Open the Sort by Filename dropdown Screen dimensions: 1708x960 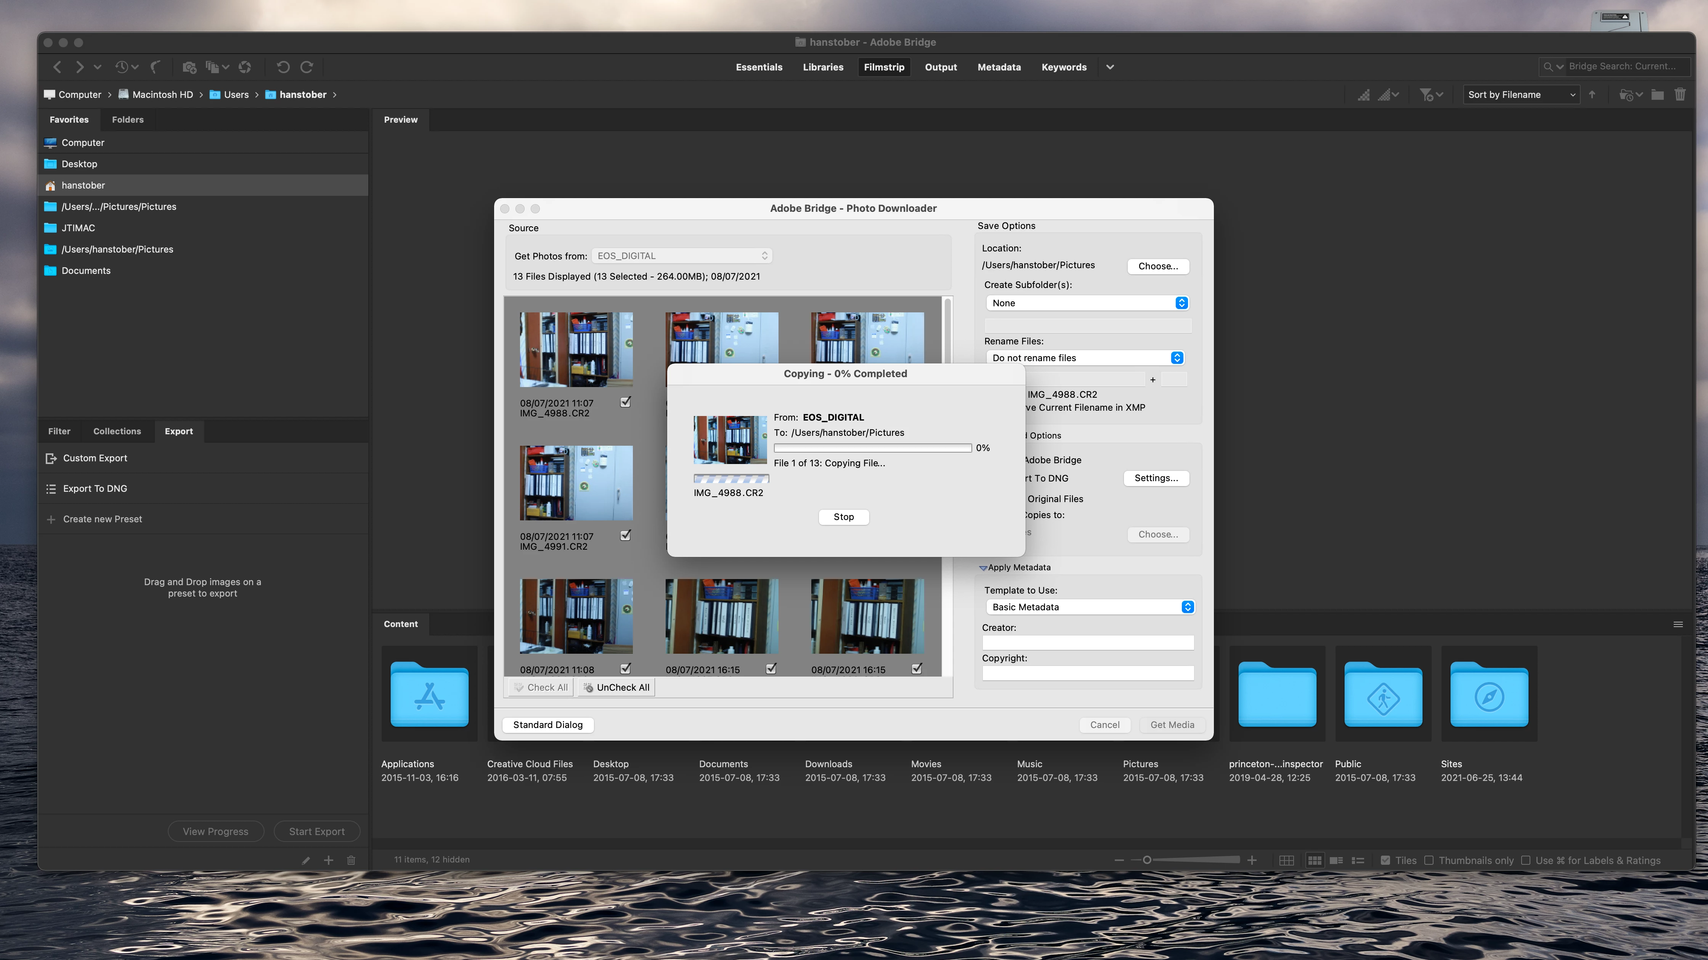(x=1521, y=95)
